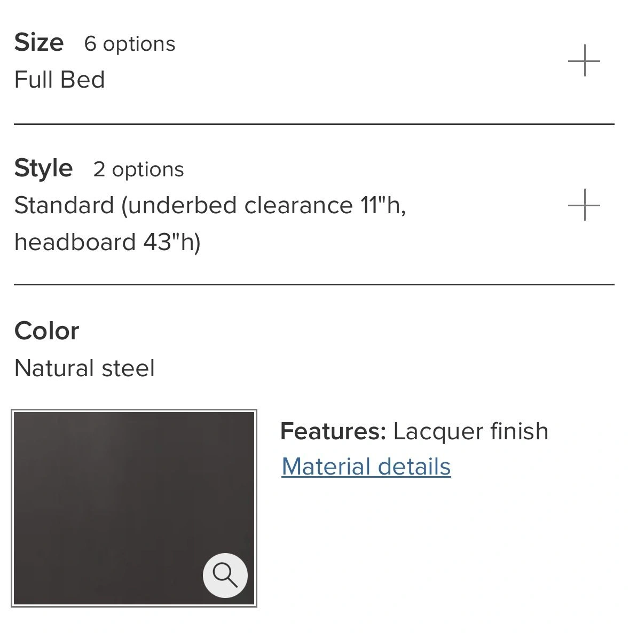Click the divider line below Size section
The height and width of the screenshot is (637, 629).
314,124
